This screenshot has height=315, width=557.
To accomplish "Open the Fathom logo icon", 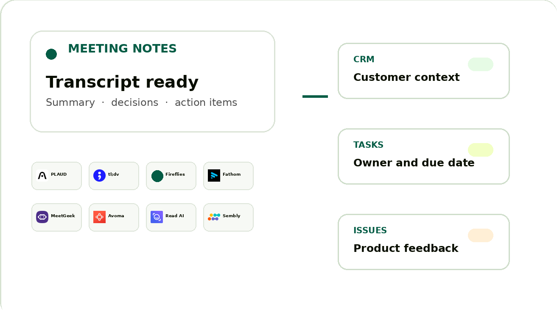I will [214, 176].
